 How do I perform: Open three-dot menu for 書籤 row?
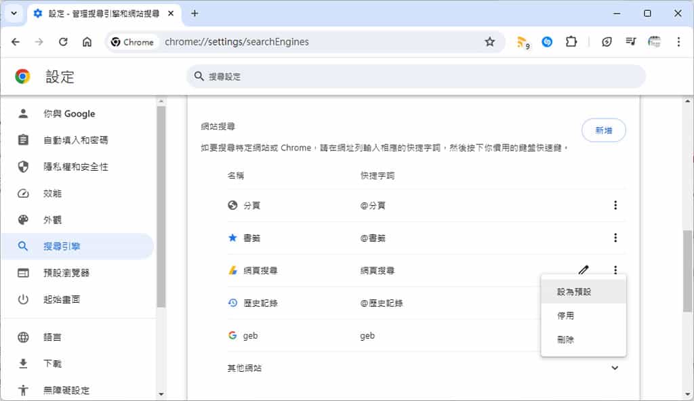tap(615, 238)
